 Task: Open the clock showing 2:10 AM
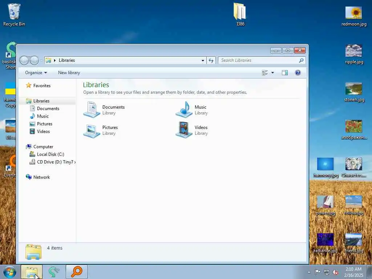pos(353,272)
